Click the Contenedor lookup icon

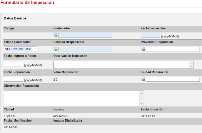[x=55, y=36]
